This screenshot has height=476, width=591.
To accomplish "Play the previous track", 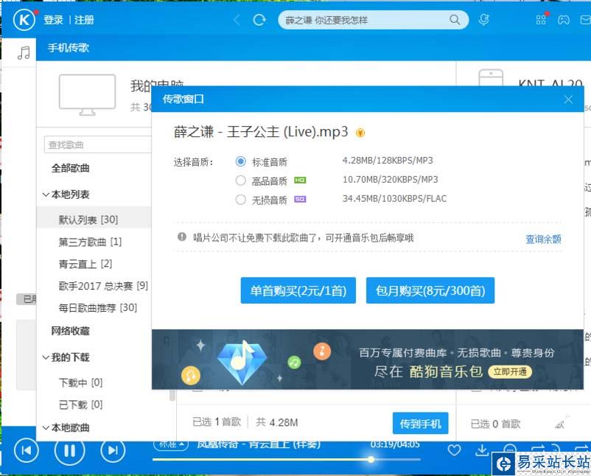I will click(26, 450).
